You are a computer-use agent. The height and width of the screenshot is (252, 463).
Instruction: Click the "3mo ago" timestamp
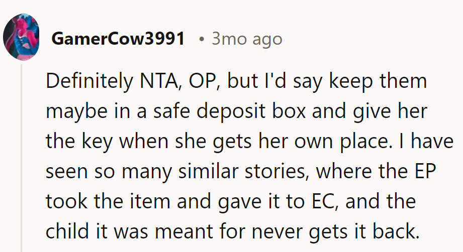click(x=247, y=39)
